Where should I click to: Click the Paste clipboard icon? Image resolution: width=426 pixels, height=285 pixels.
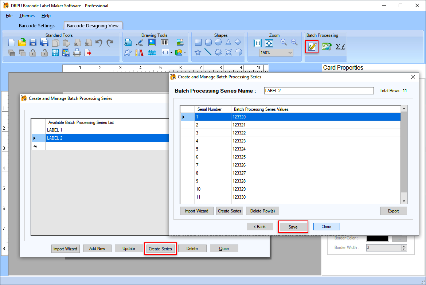tap(66, 43)
